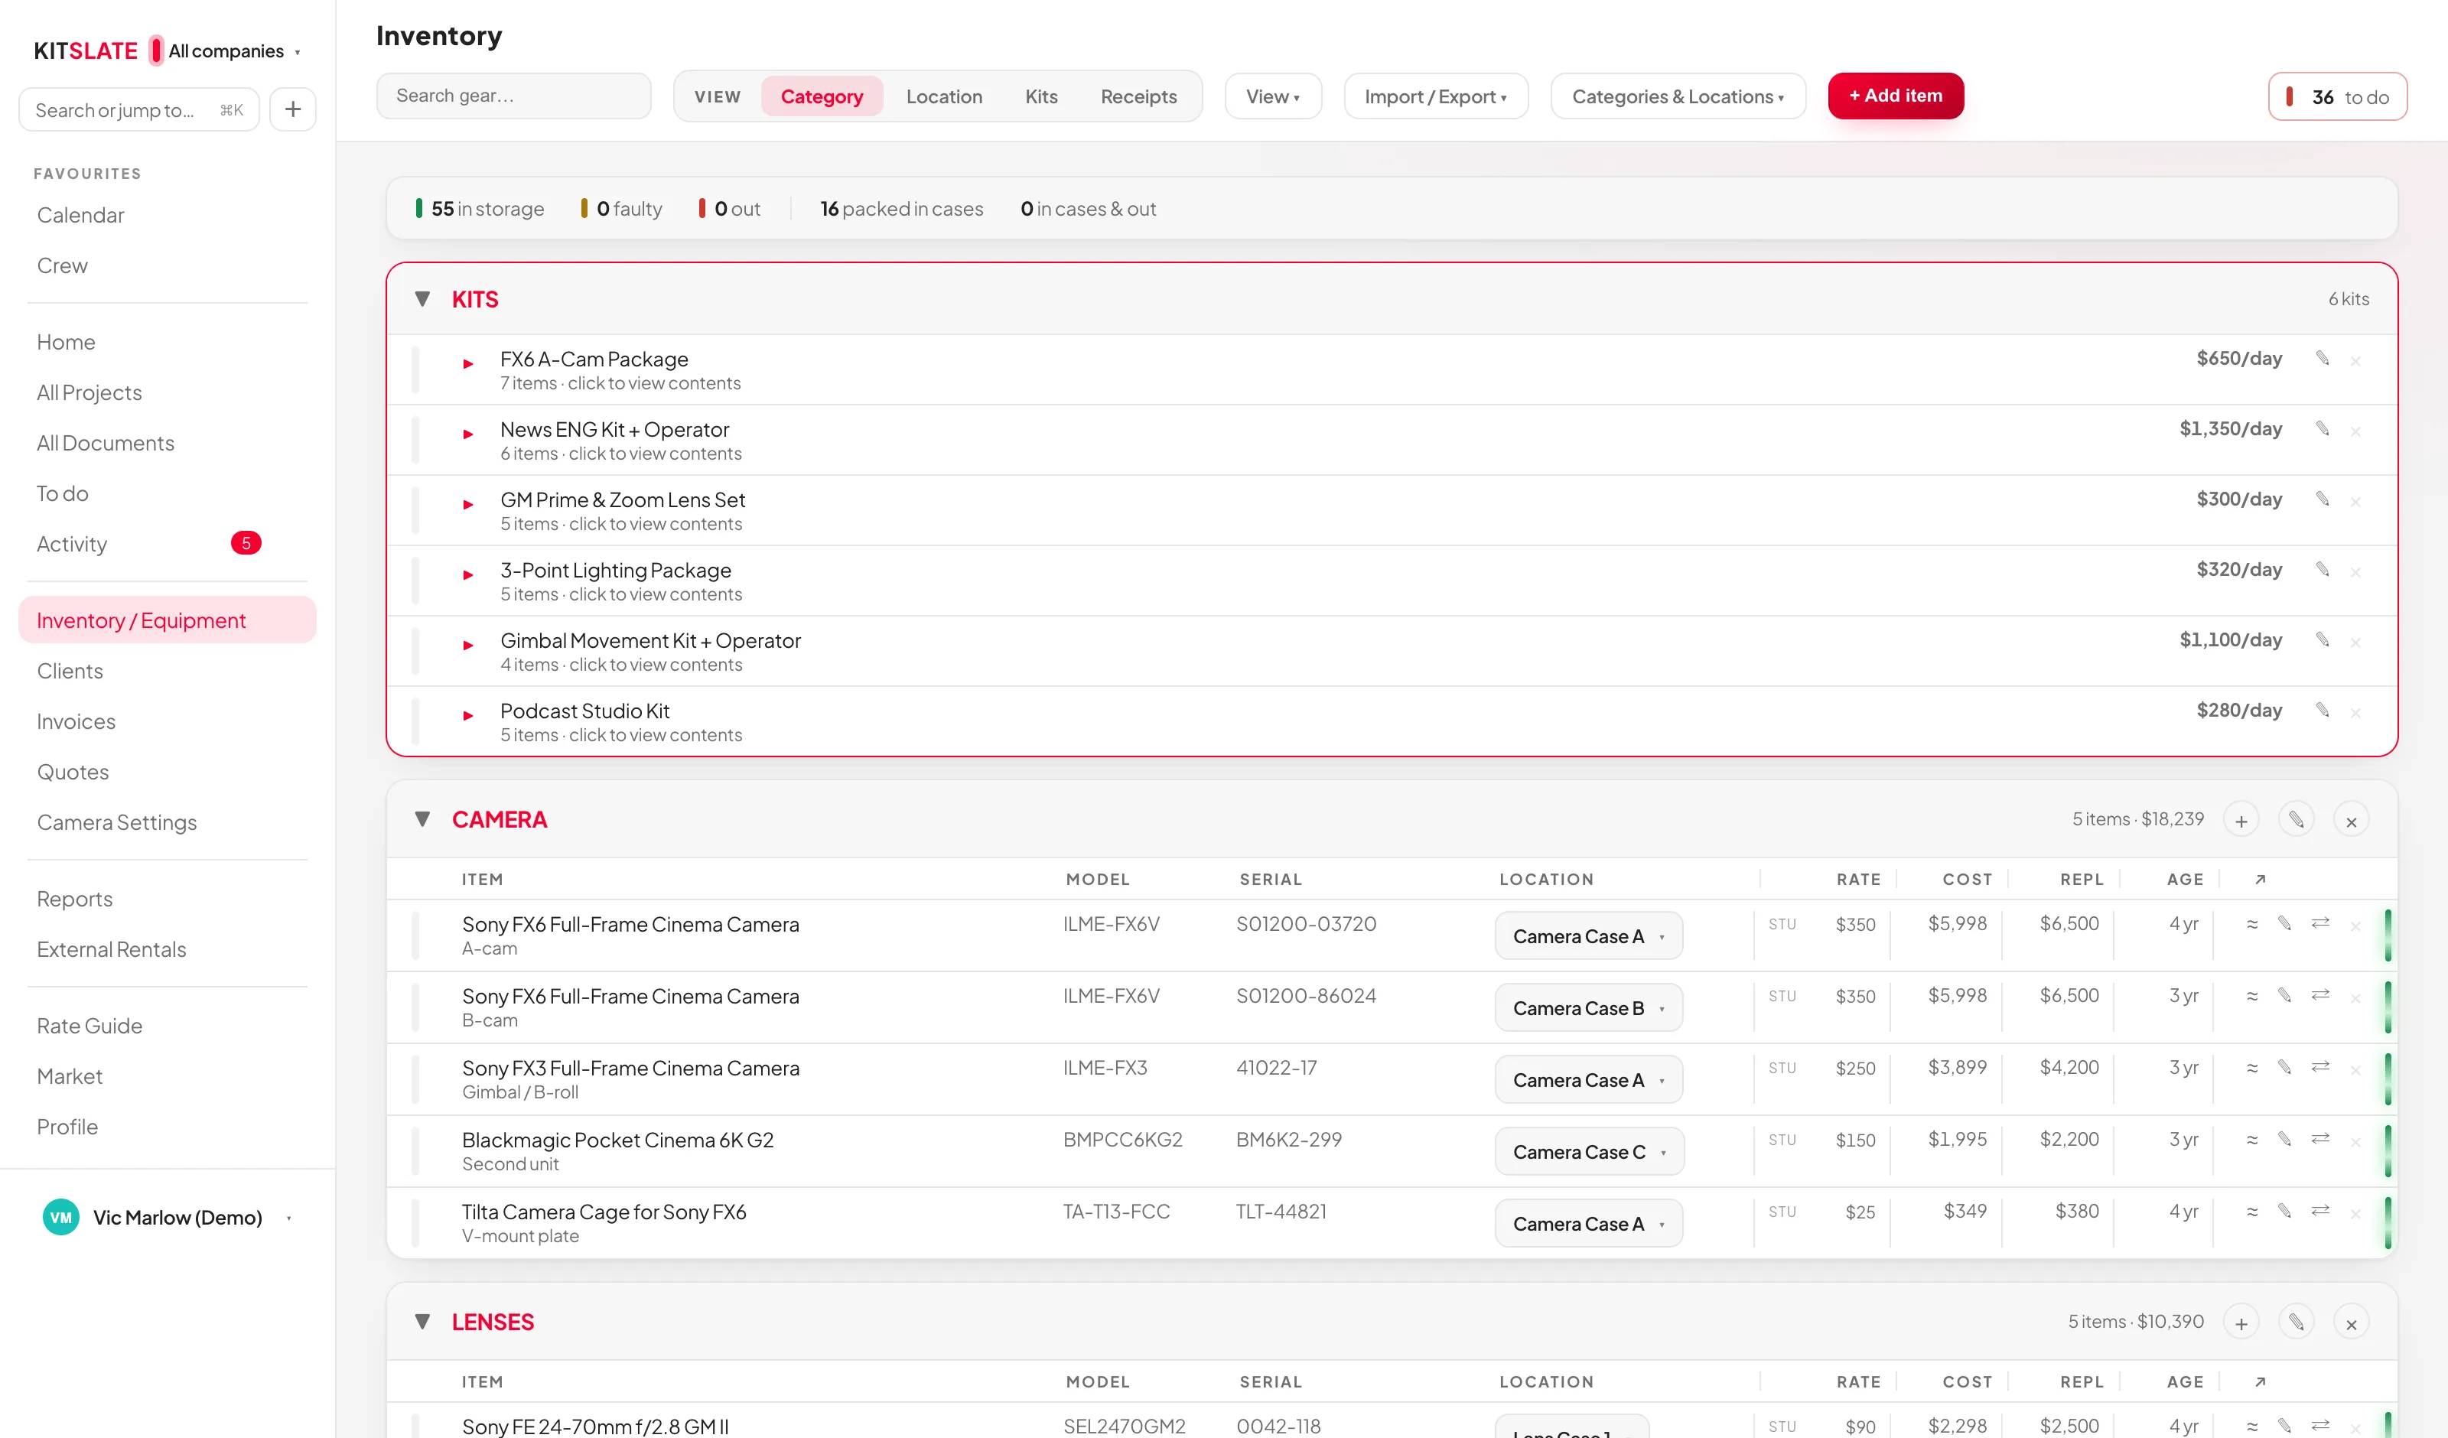Switch to the Location view tab

click(944, 96)
